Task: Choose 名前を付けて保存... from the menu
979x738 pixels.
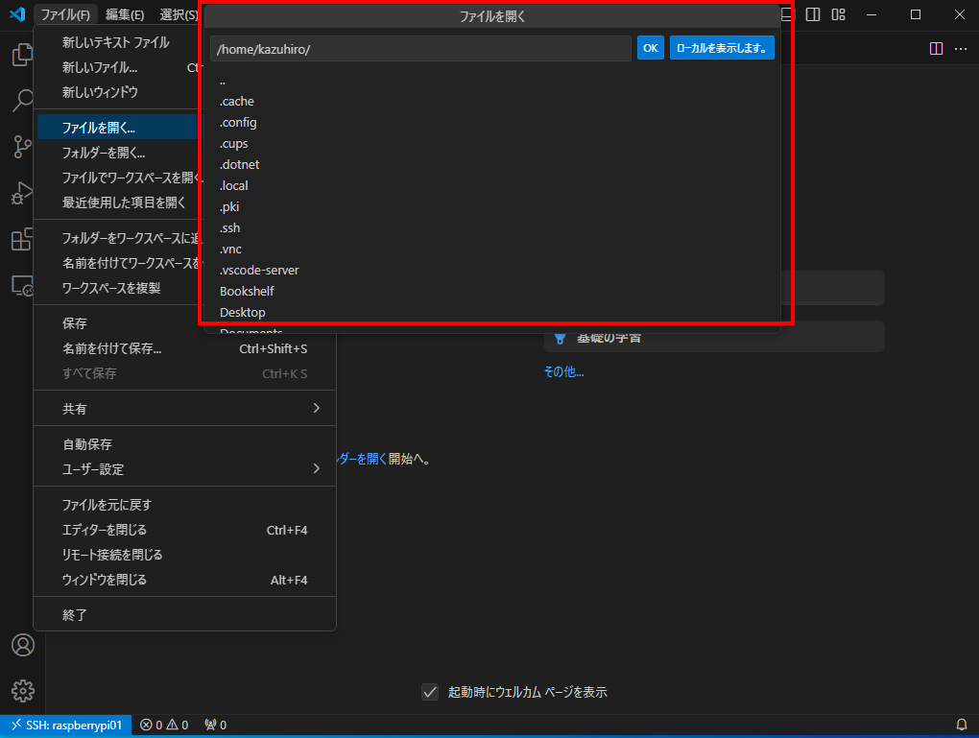Action: coord(111,348)
